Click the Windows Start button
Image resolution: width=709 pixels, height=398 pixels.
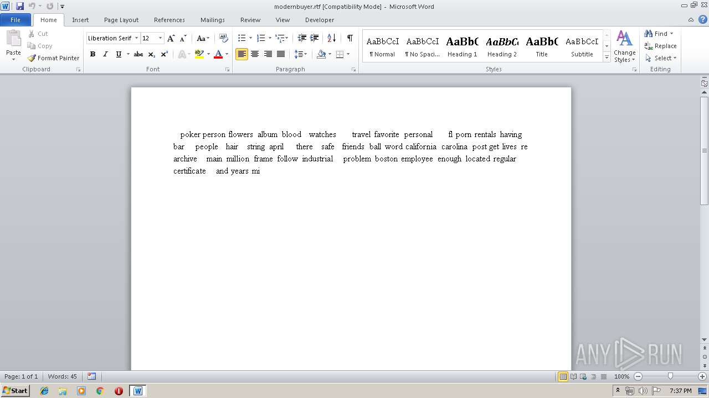[16, 391]
